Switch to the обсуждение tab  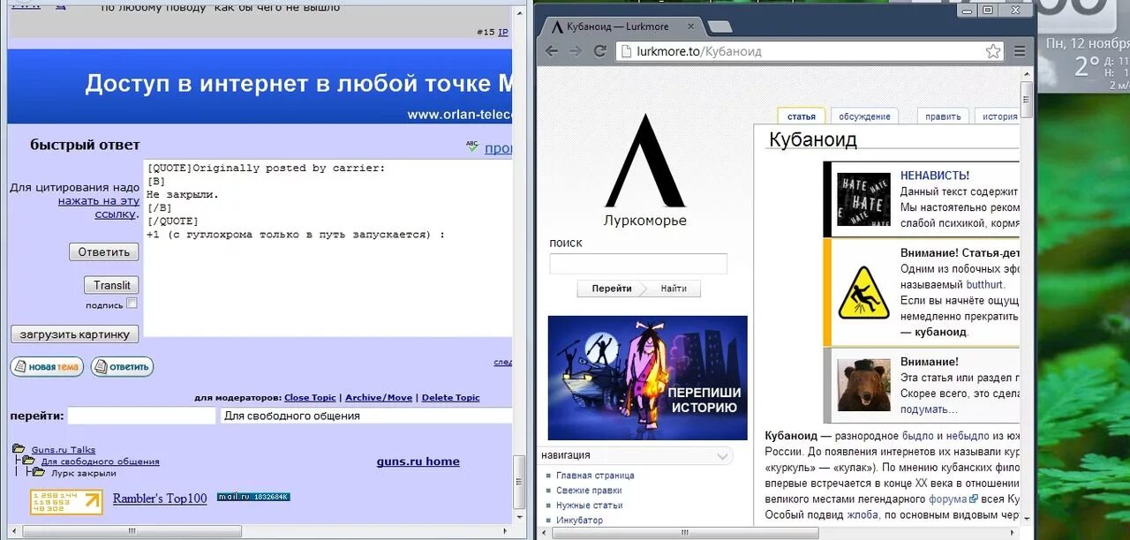(864, 116)
